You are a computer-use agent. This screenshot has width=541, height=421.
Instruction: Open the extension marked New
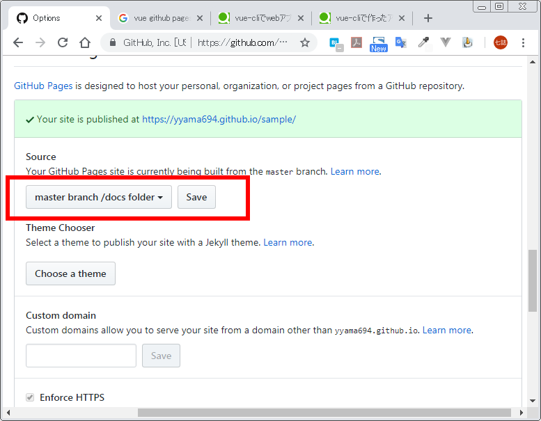(x=379, y=44)
